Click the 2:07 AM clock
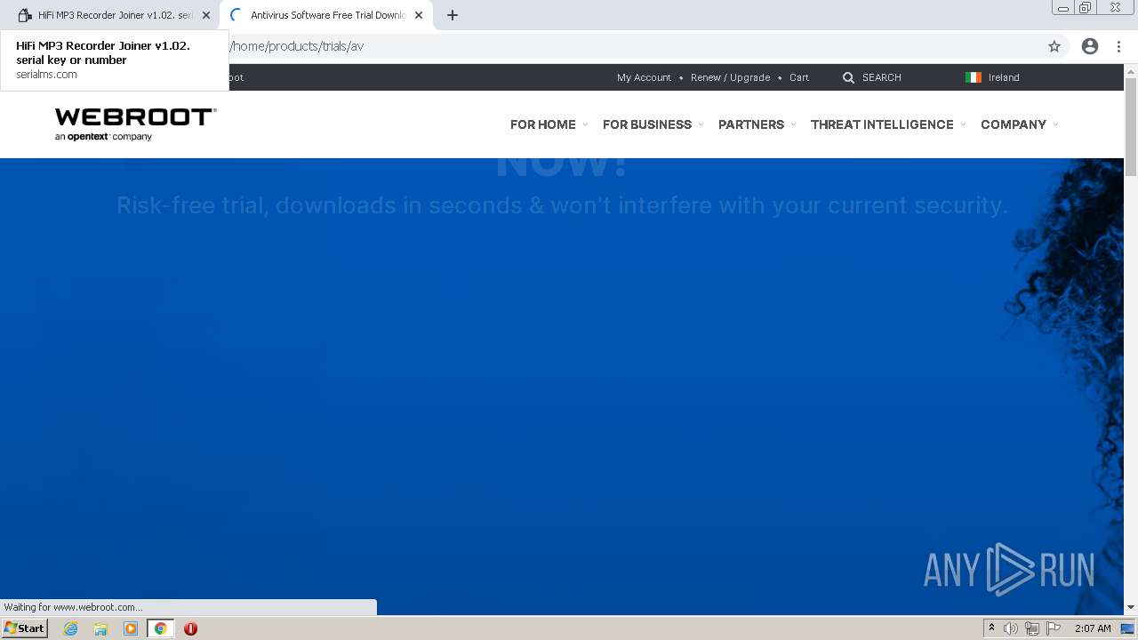The height and width of the screenshot is (640, 1138). (1093, 628)
